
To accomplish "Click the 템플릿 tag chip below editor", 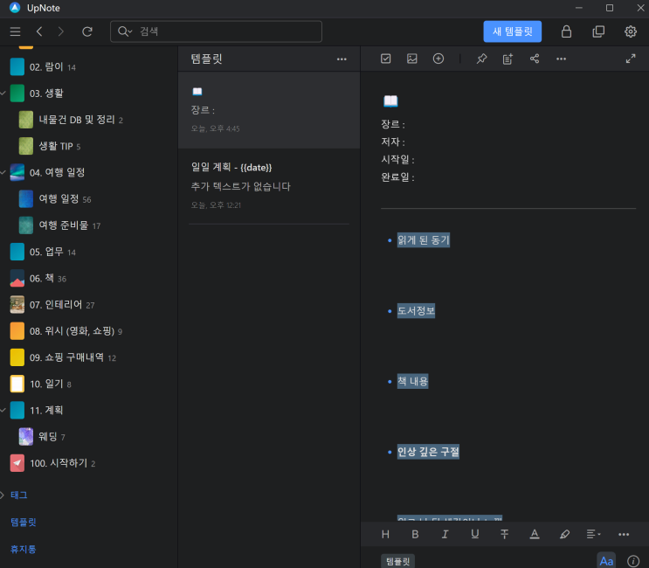I will (397, 561).
